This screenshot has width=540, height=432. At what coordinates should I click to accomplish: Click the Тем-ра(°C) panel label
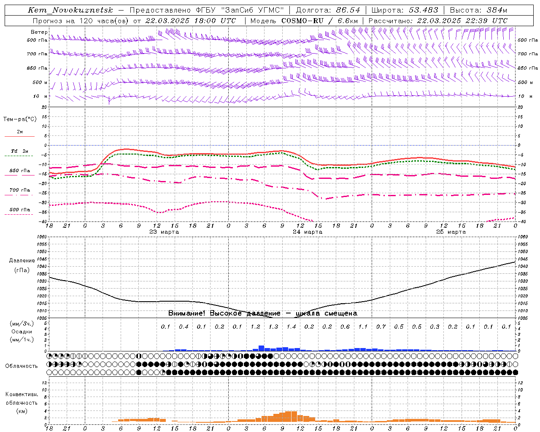point(20,119)
